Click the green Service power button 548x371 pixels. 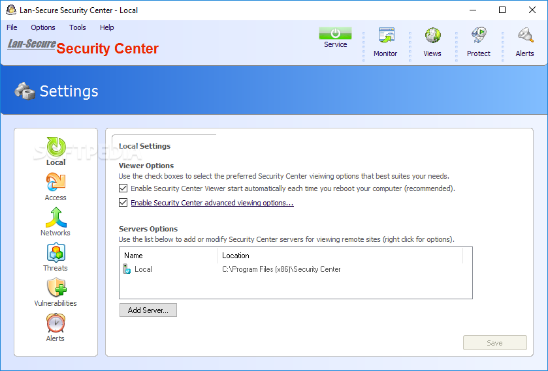335,33
